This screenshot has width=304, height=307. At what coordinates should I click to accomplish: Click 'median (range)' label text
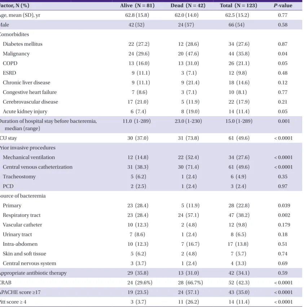pyautogui.click(x=22, y=128)
